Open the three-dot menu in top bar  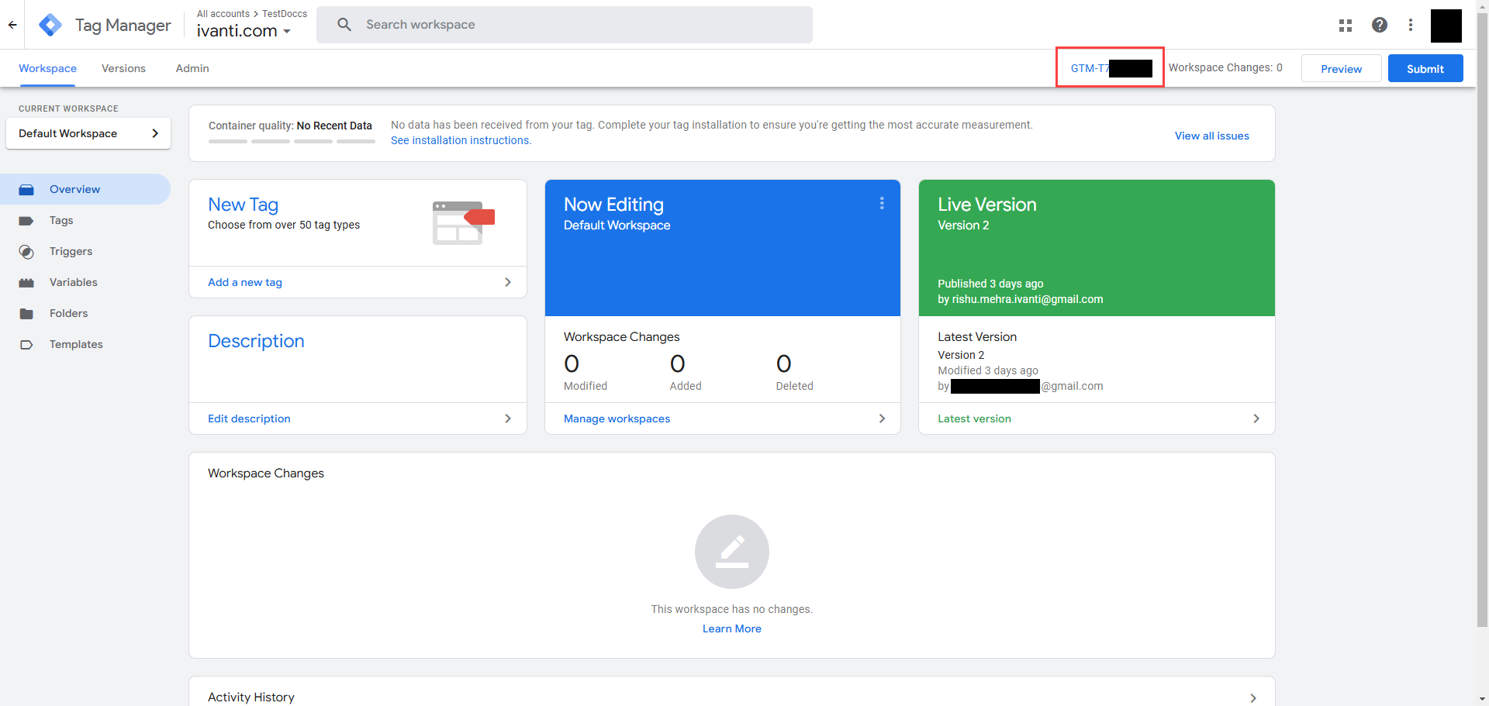(x=1411, y=25)
